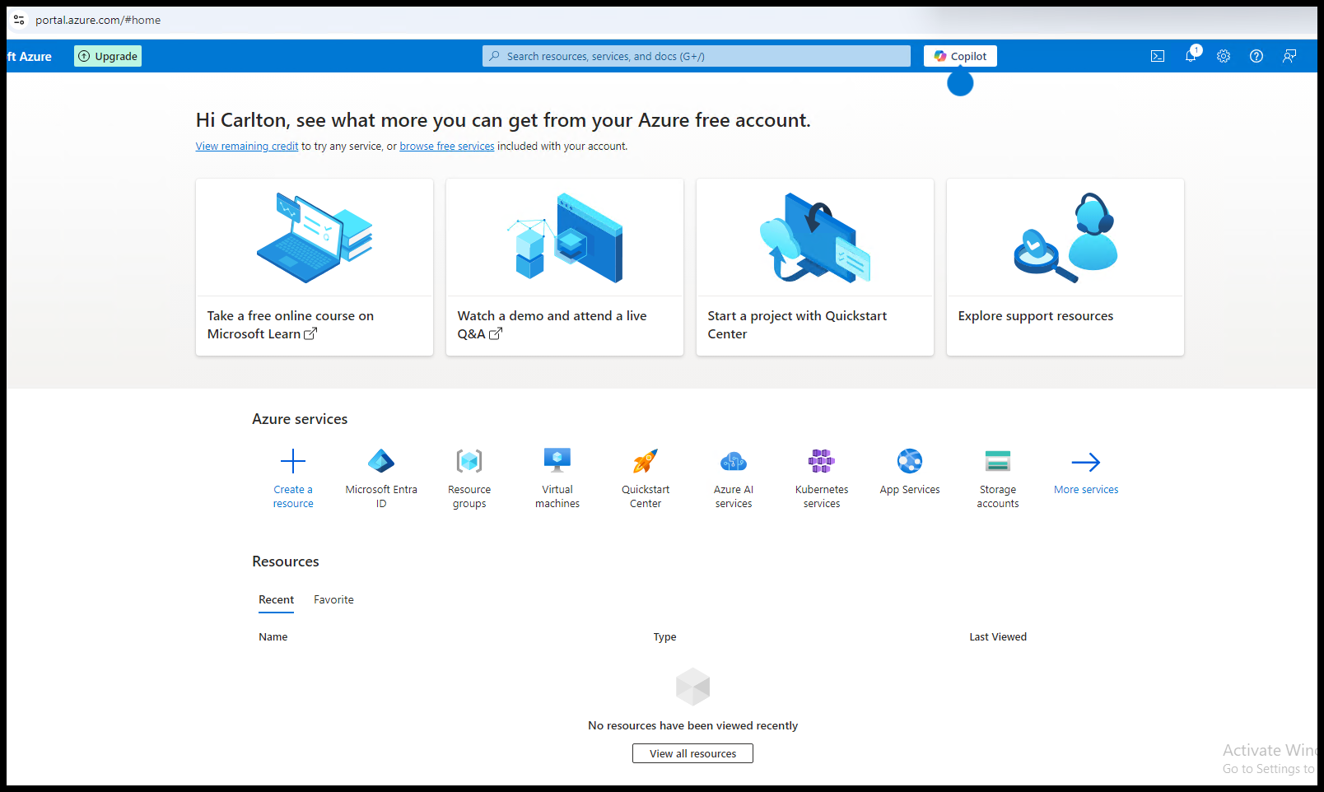The height and width of the screenshot is (792, 1324).
Task: Click the Create a resource plus icon
Action: click(x=293, y=461)
